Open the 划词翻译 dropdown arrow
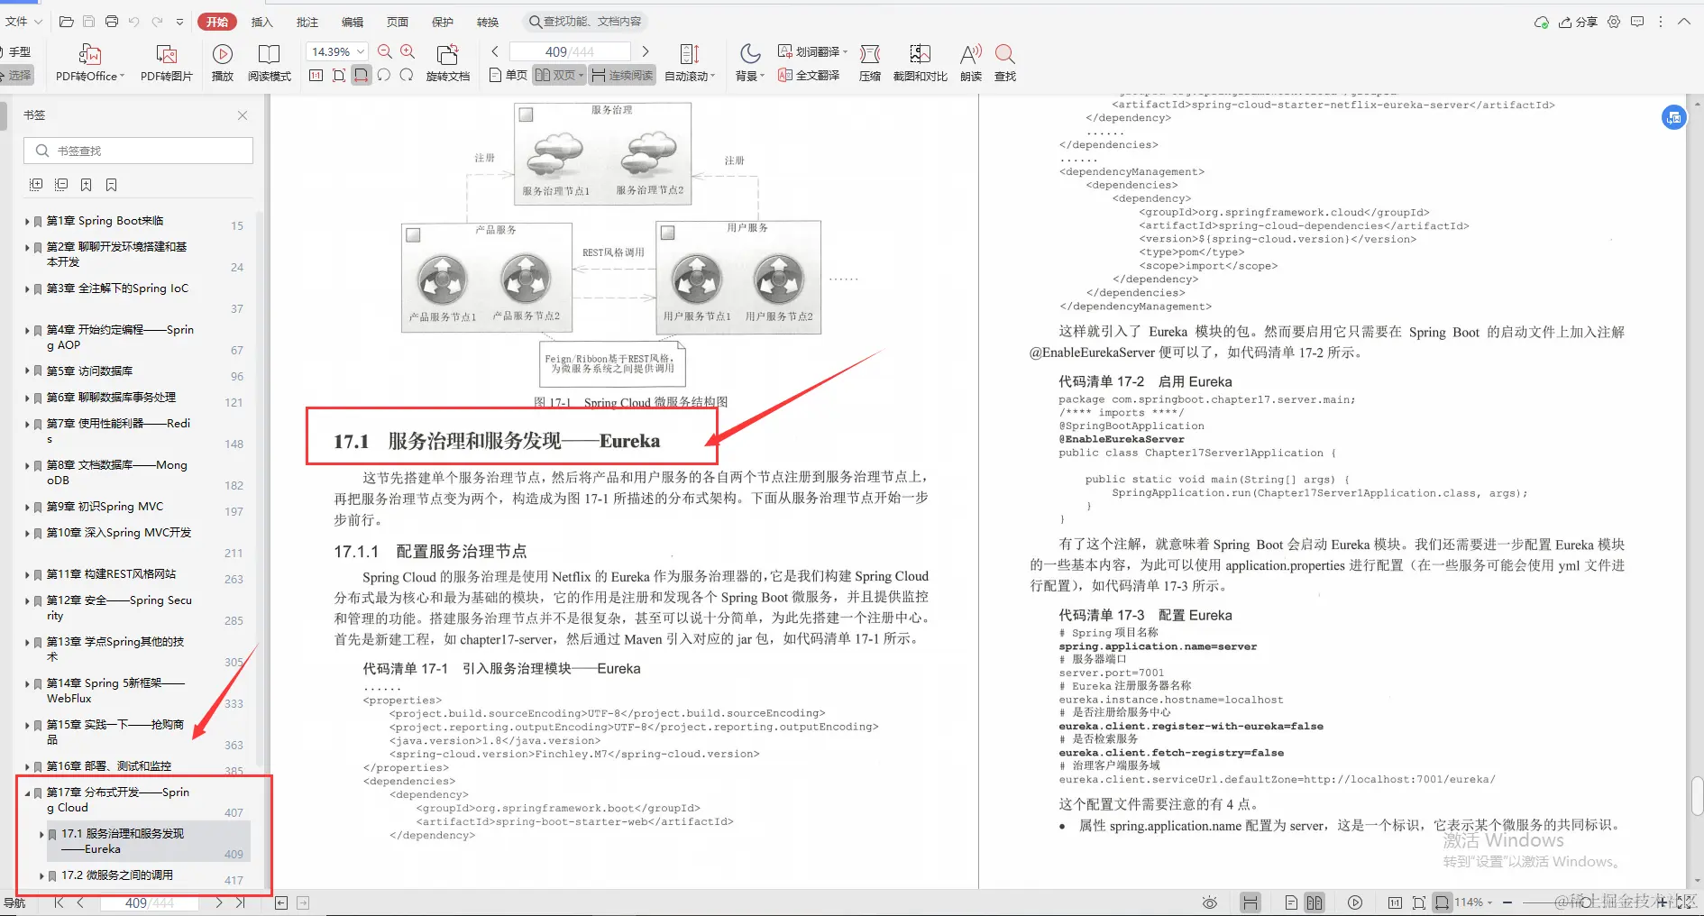Screen dimensions: 1704x916 844,51
